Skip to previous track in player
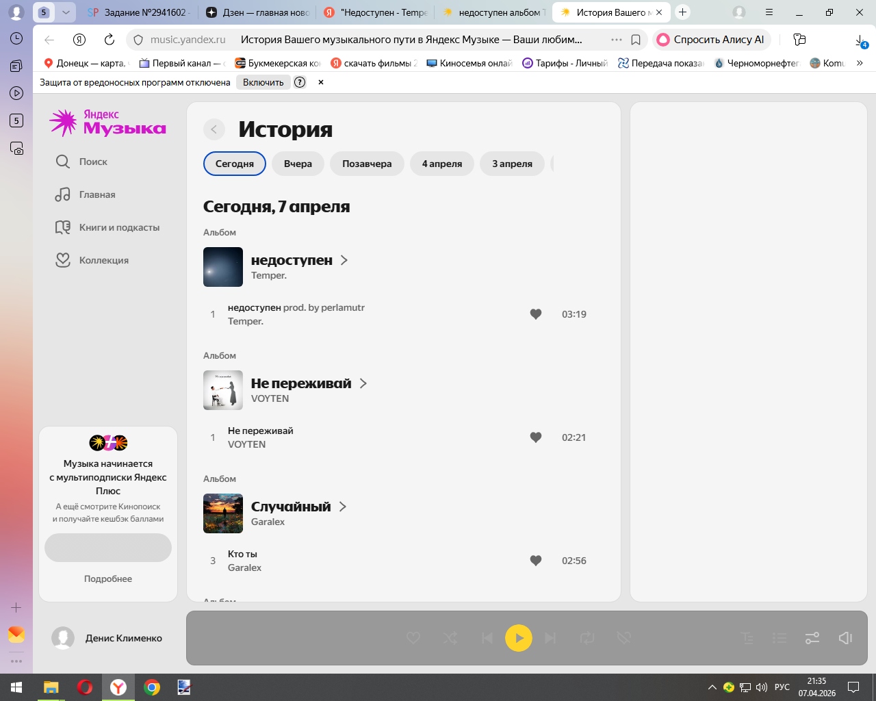This screenshot has height=701, width=876. point(487,638)
